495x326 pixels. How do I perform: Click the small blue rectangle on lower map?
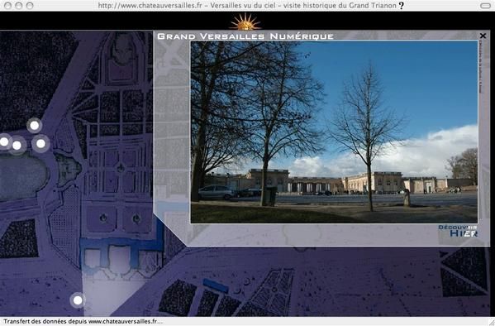pyautogui.click(x=216, y=285)
